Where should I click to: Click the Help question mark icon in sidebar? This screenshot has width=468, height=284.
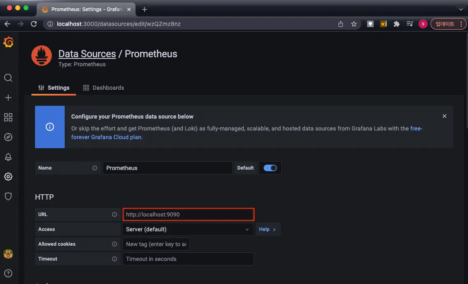tap(8, 273)
